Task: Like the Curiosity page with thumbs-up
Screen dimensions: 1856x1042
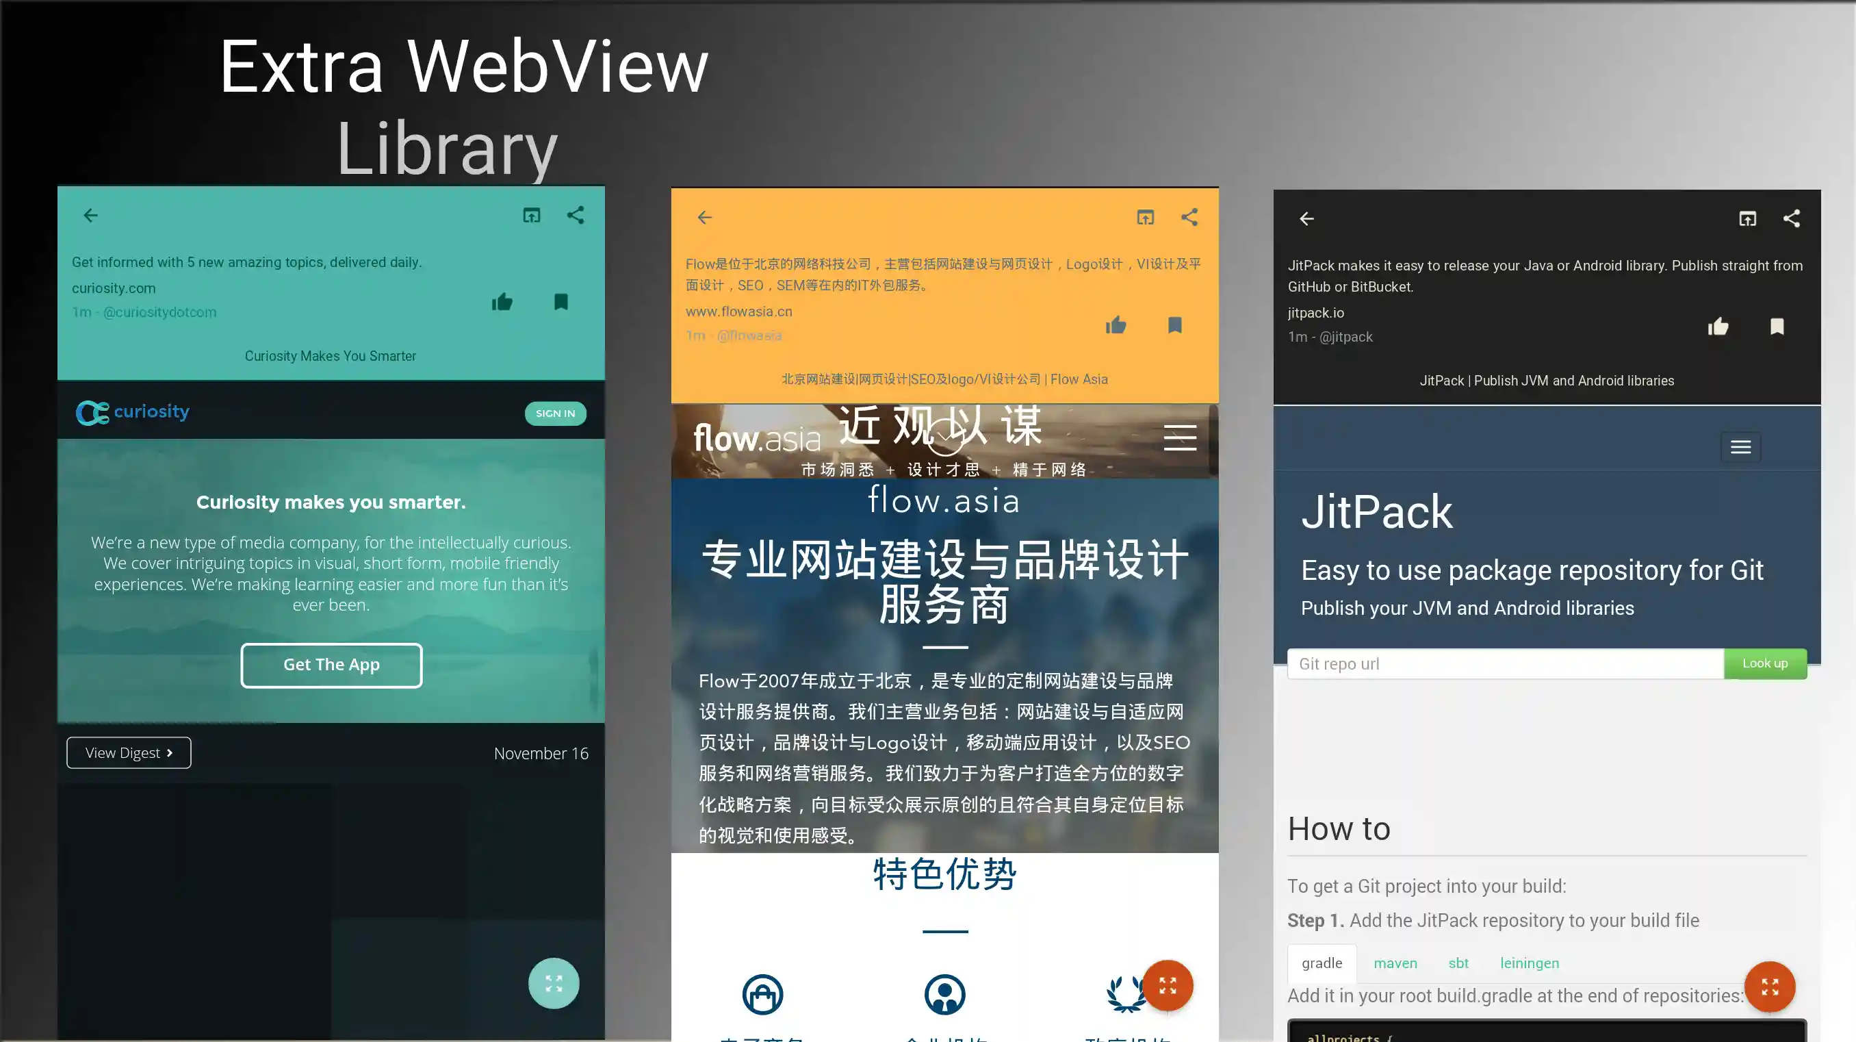Action: pyautogui.click(x=502, y=302)
